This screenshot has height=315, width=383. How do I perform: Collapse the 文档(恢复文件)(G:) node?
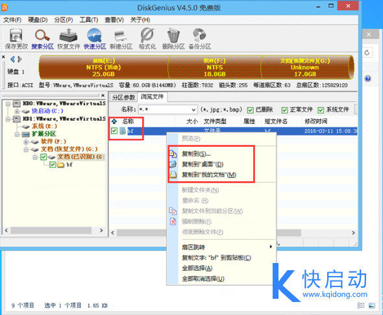26,149
